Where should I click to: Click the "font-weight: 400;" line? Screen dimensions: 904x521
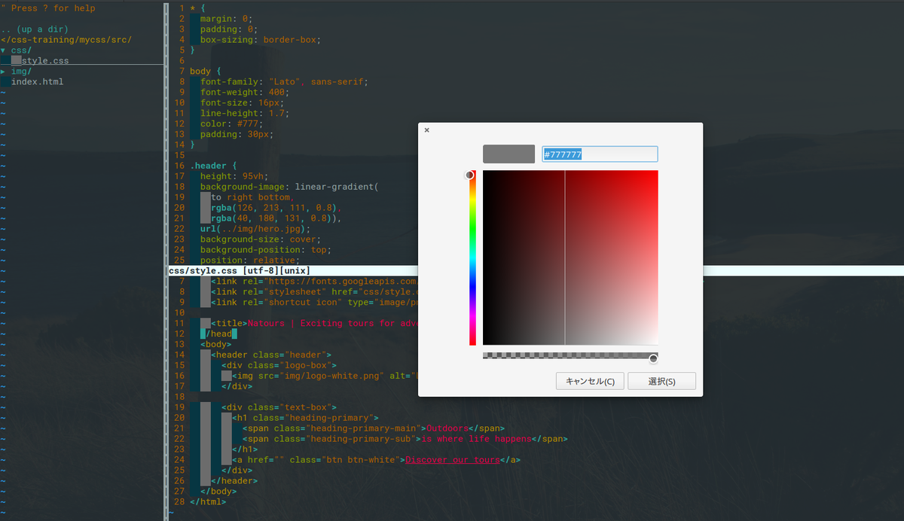click(x=245, y=93)
